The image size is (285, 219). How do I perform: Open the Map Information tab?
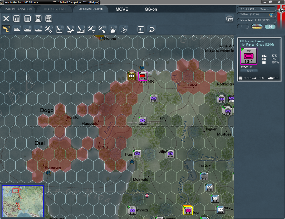[18, 9]
